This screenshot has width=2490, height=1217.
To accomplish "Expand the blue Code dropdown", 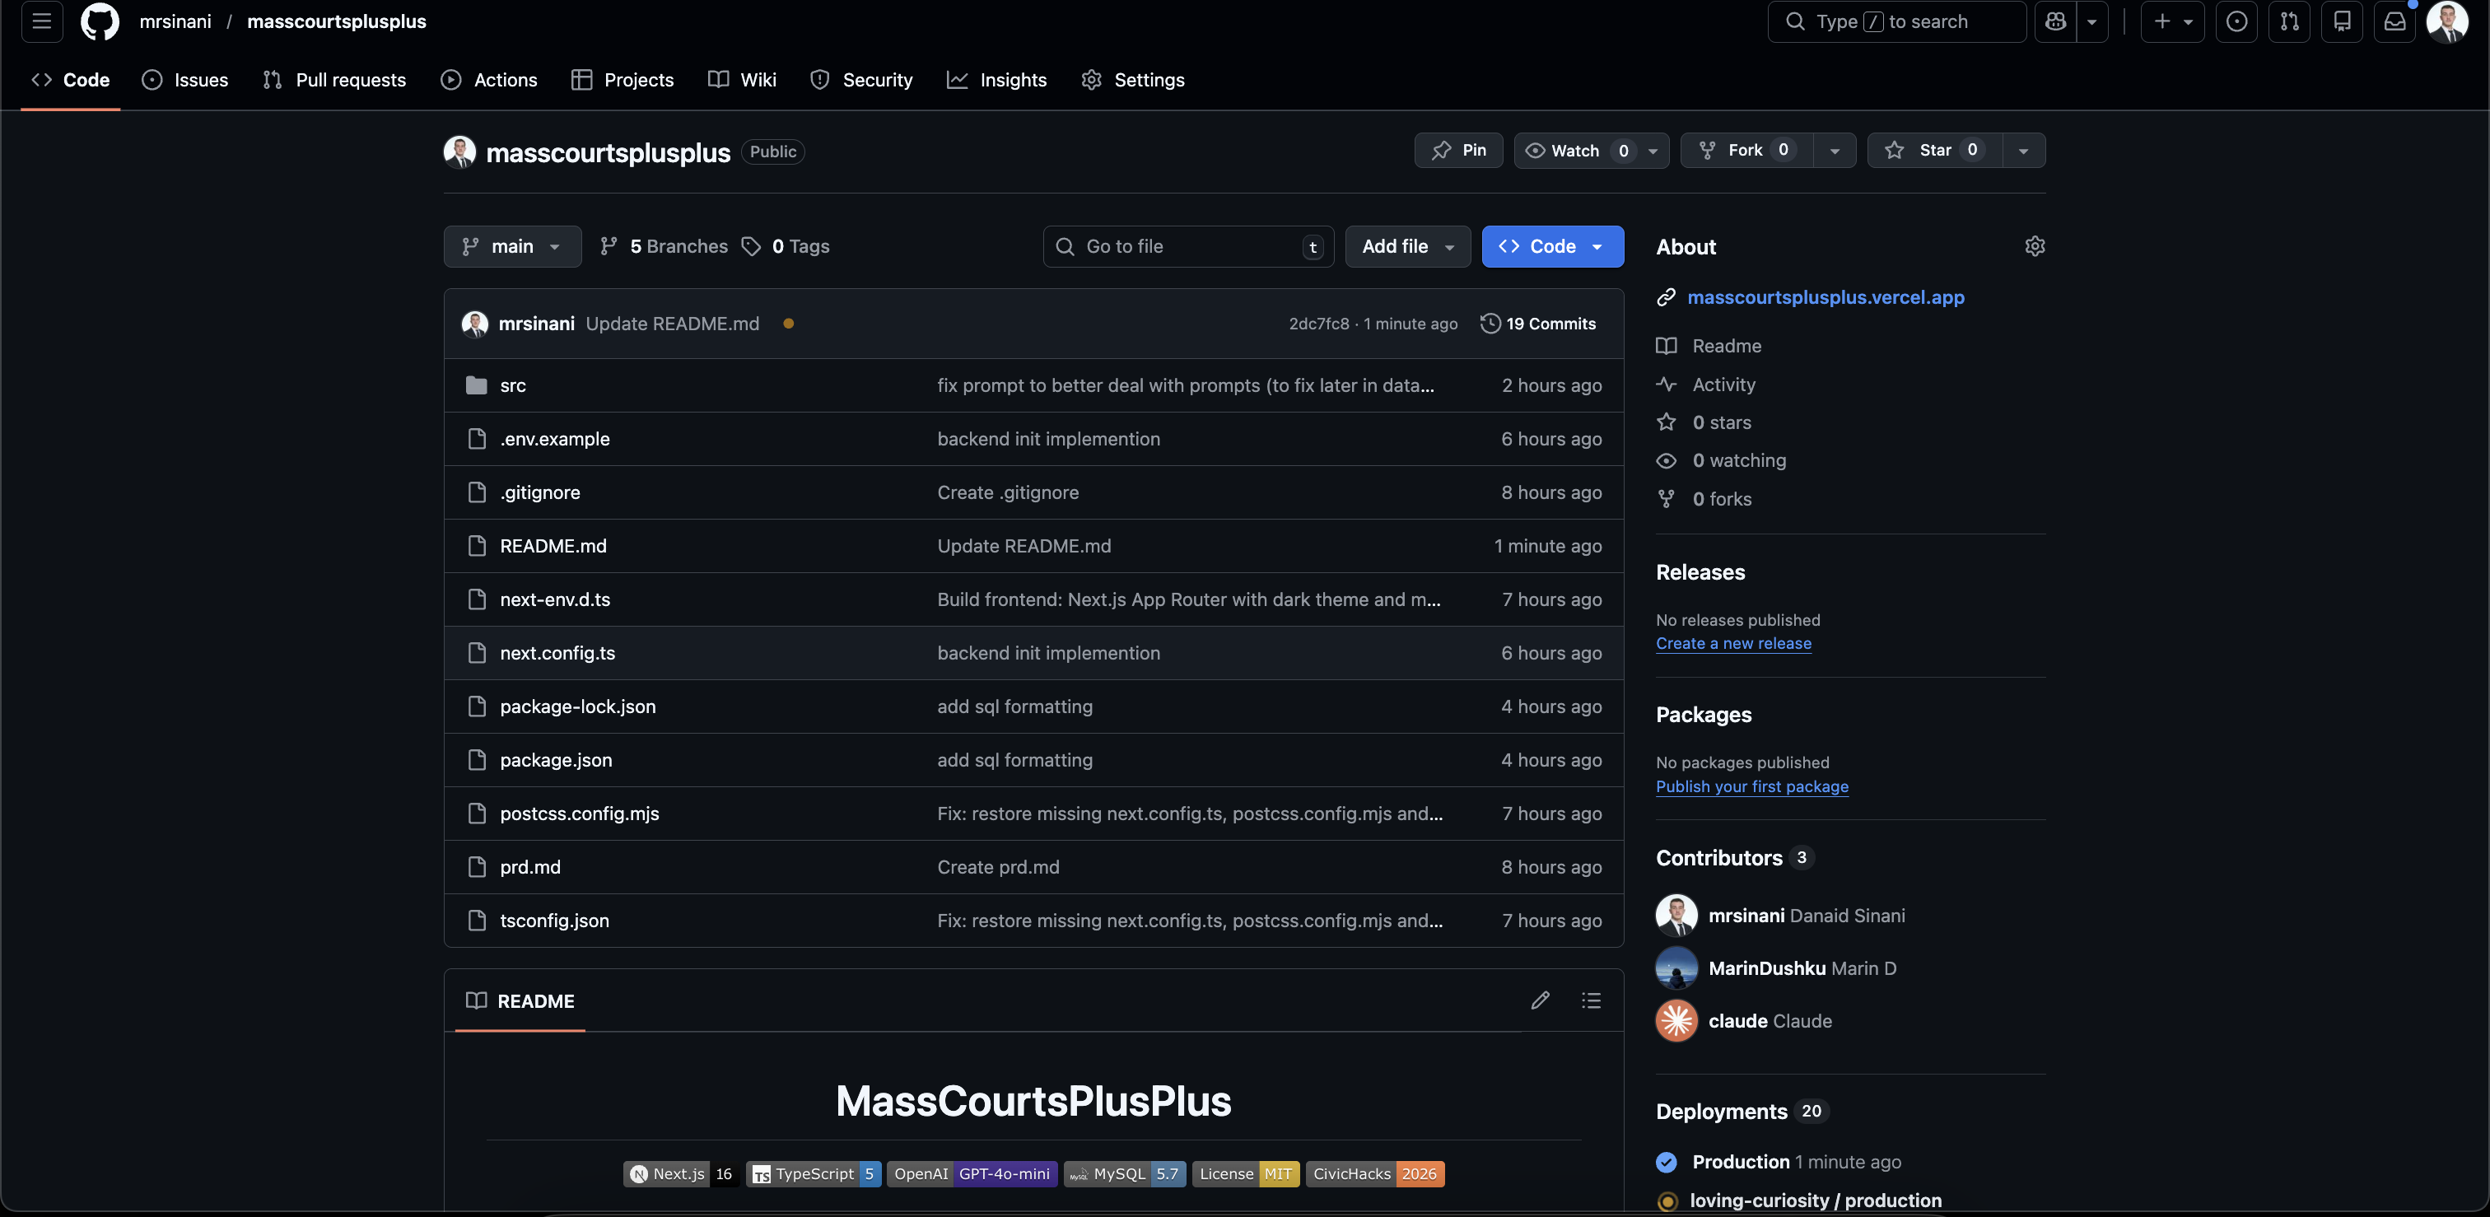I will tap(1552, 246).
